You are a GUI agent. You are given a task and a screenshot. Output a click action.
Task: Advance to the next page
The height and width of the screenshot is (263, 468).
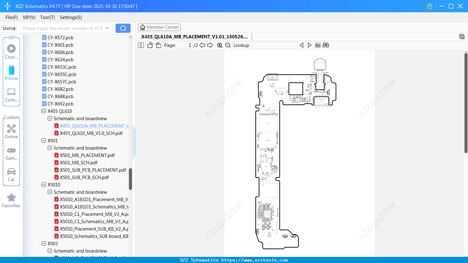tap(210, 45)
